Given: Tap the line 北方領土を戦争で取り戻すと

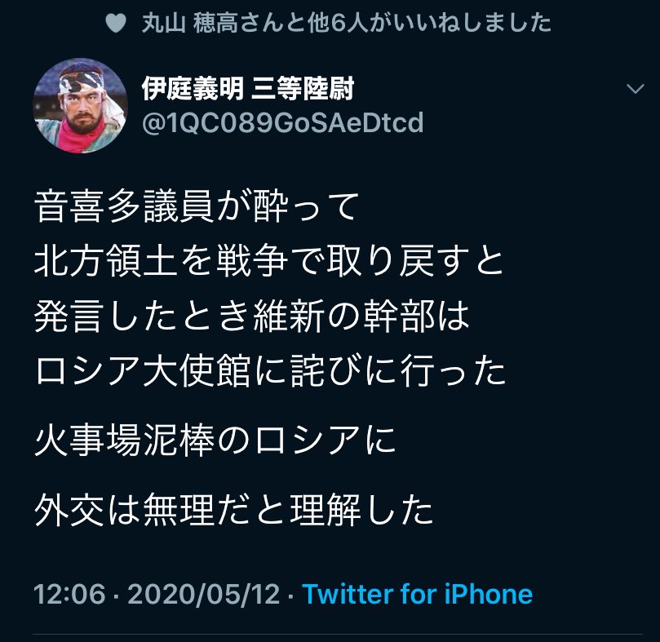Looking at the screenshot, I should 269,261.
